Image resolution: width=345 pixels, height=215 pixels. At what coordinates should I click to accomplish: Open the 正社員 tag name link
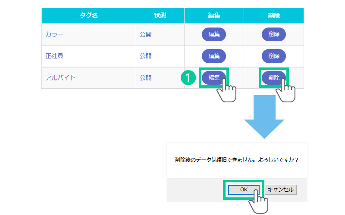click(54, 56)
